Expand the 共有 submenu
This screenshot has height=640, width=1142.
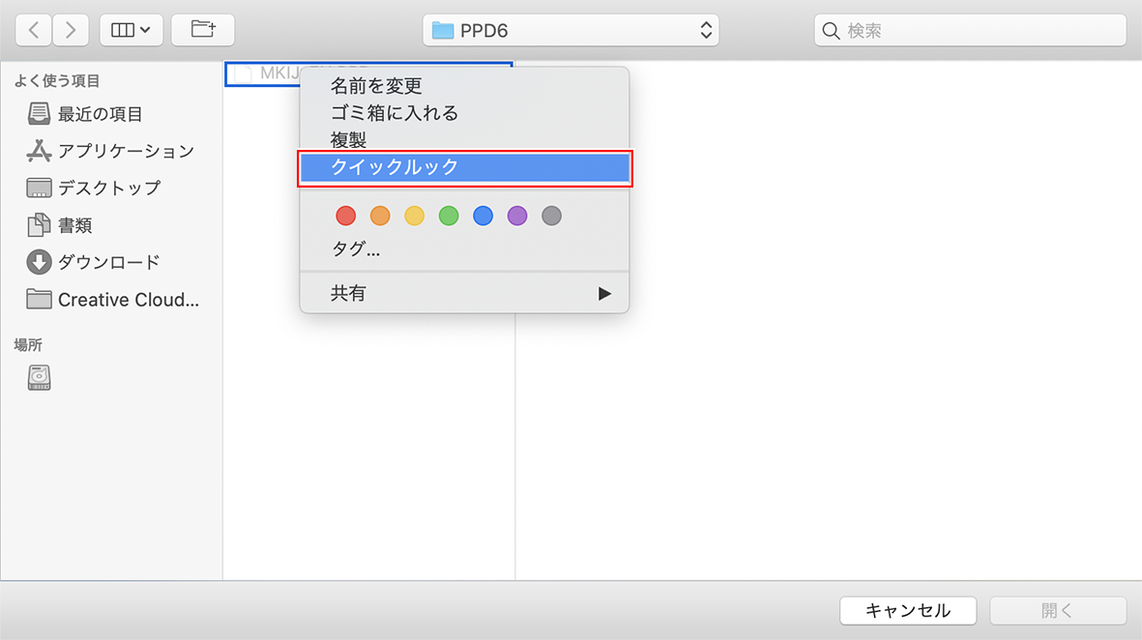(464, 293)
